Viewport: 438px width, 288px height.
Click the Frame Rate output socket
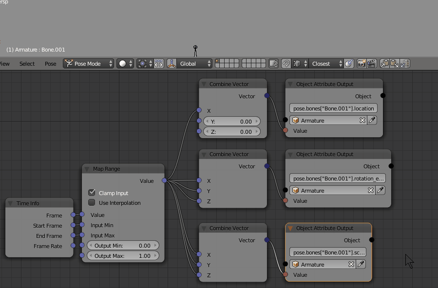click(x=73, y=246)
